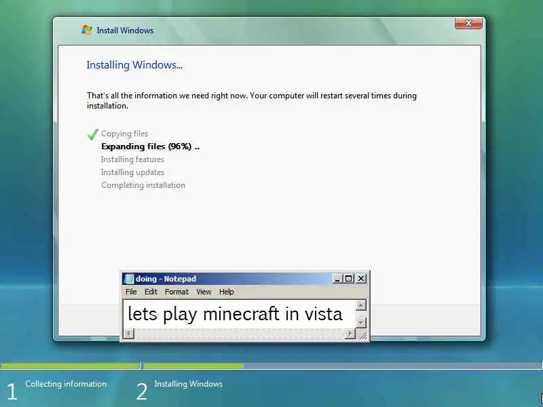Click Notepad horizontal scrollbar right arrow
543x407 pixels.
pos(350,333)
